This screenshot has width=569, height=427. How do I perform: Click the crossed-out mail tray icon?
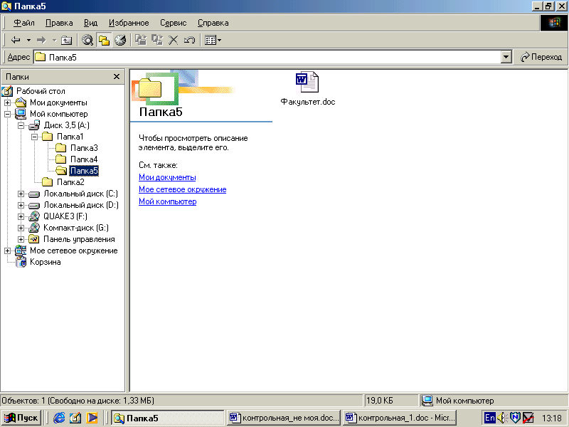click(528, 418)
